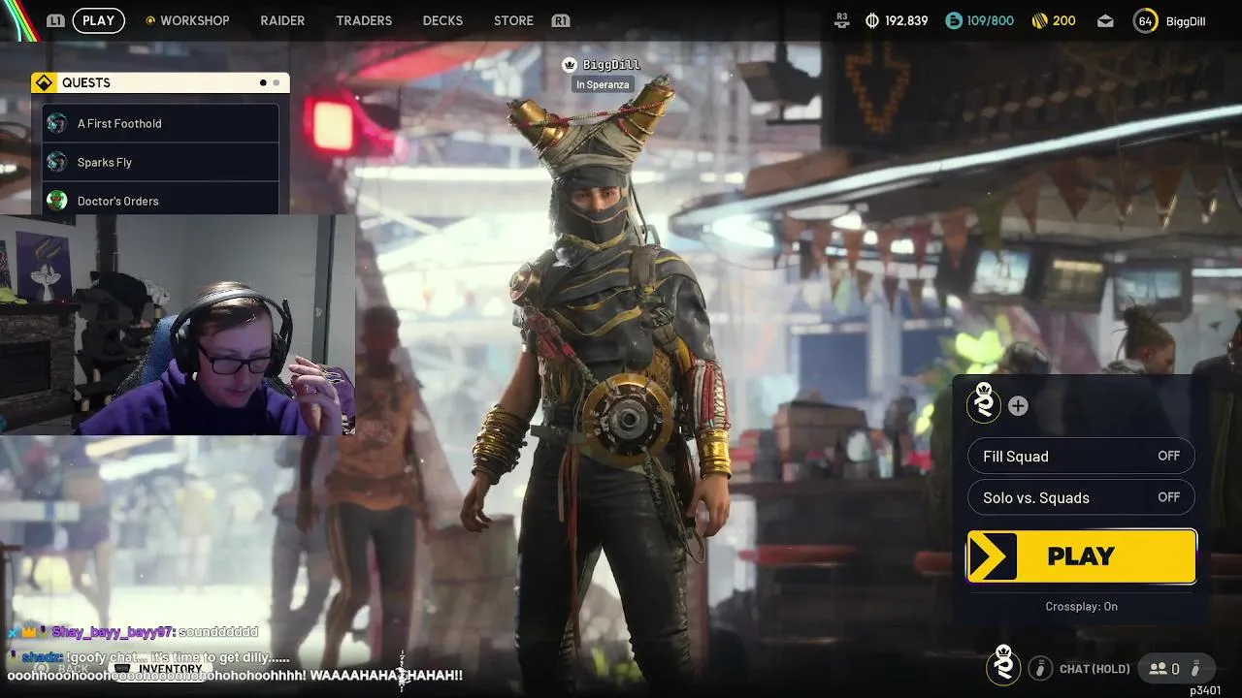Click the 200 token balance value

[x=1064, y=20]
